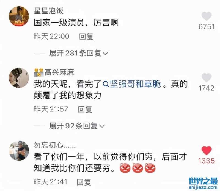Screen dimensions: 220x191
Task: Reply to the 昨天 21:41 comment
Action: pyautogui.click(x=84, y=182)
